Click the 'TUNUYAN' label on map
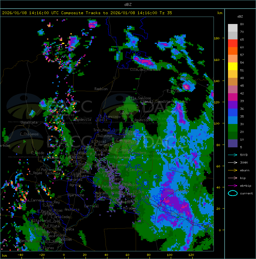 65,240
